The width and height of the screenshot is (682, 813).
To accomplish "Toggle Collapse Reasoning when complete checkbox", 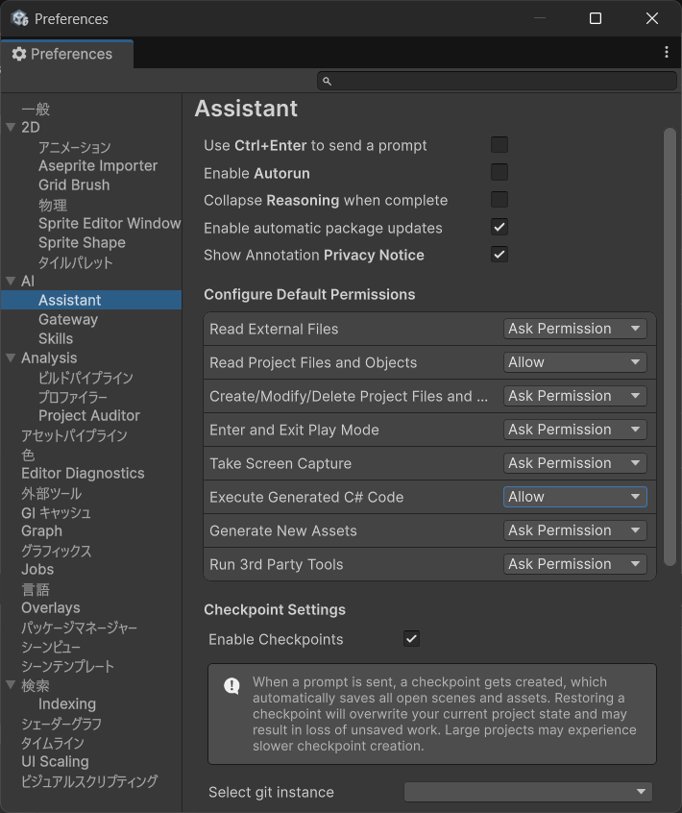I will (499, 200).
